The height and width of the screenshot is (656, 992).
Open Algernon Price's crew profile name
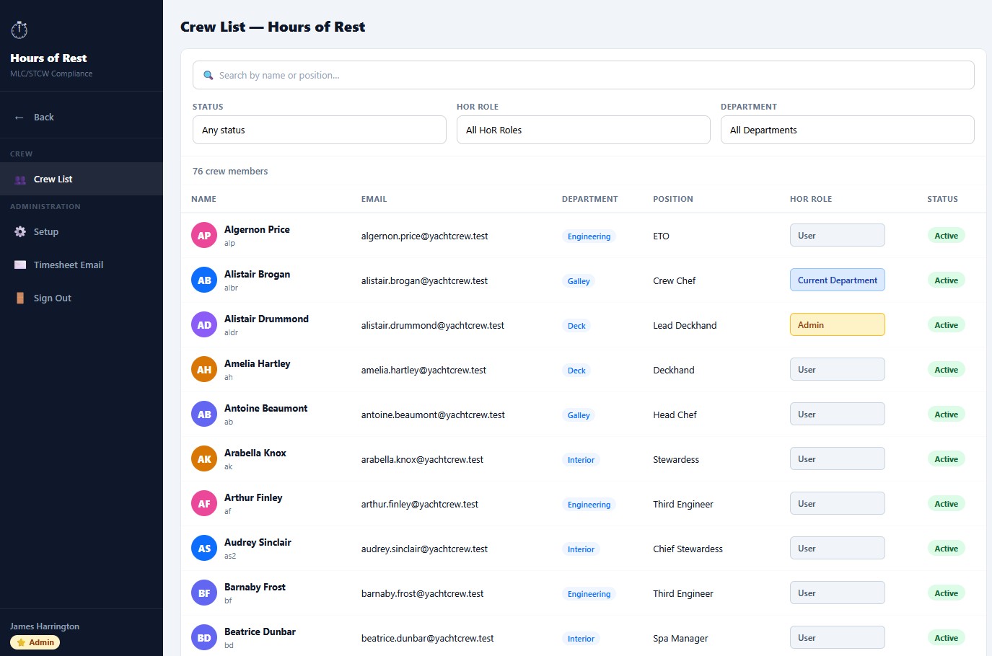pos(257,230)
